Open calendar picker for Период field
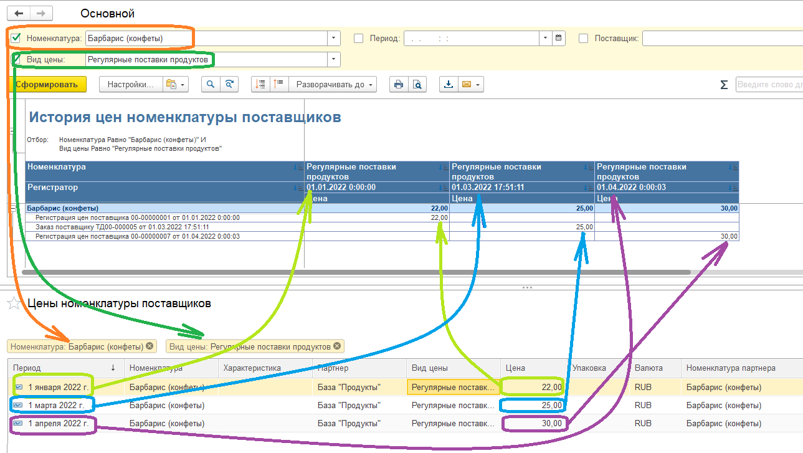 [x=559, y=38]
